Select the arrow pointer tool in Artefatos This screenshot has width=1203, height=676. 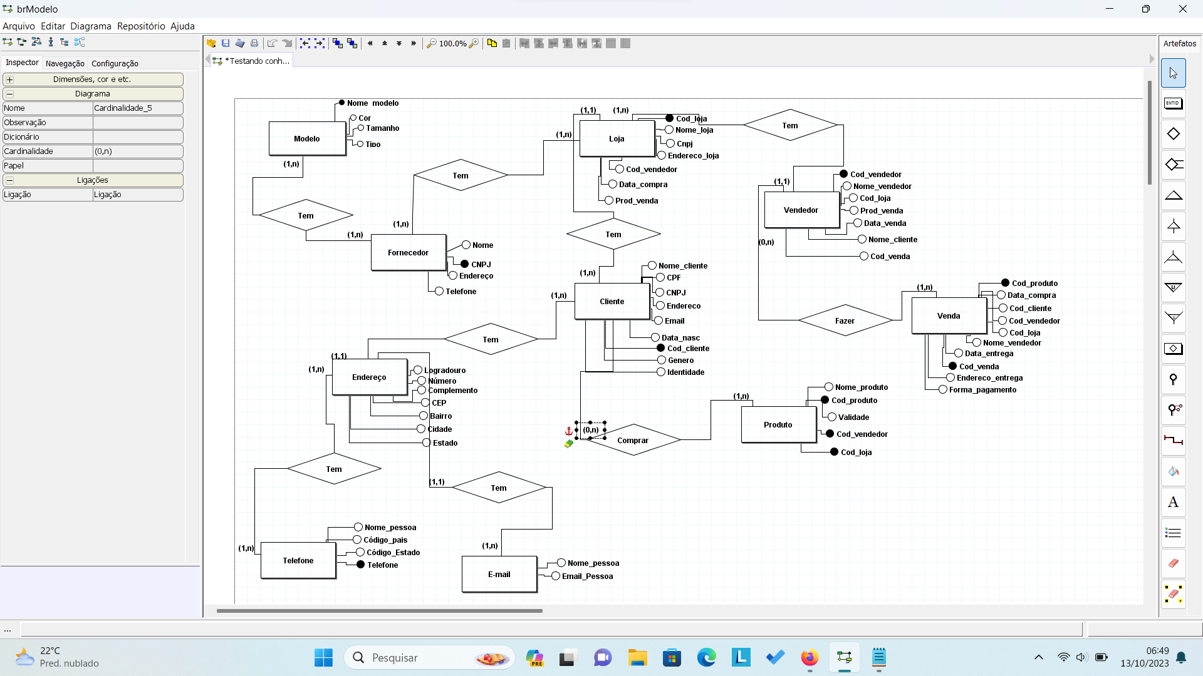pos(1173,73)
